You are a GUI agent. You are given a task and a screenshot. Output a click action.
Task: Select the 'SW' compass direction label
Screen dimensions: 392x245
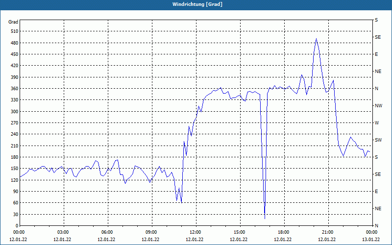tap(378, 140)
